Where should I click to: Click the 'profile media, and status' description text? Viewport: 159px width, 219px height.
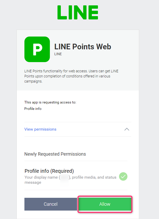(x=94, y=177)
